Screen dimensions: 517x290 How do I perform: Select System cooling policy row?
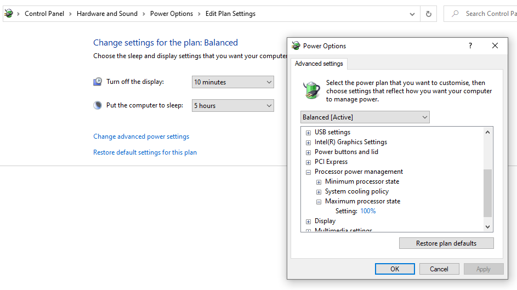point(357,191)
